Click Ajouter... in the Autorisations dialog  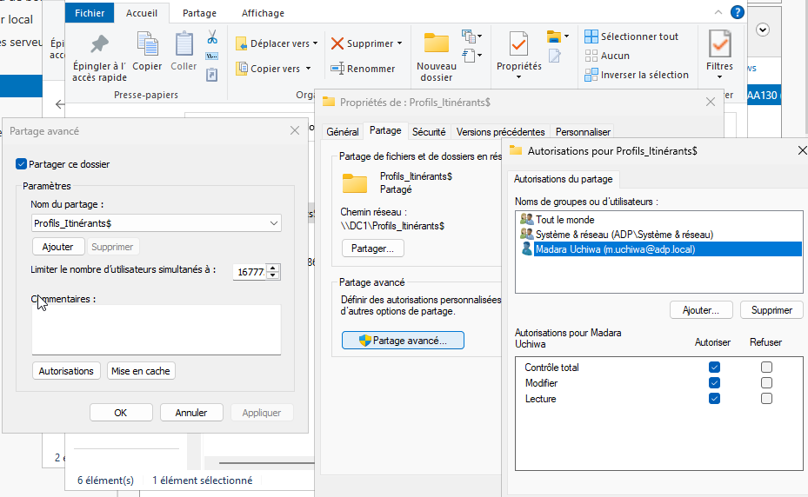tap(701, 310)
